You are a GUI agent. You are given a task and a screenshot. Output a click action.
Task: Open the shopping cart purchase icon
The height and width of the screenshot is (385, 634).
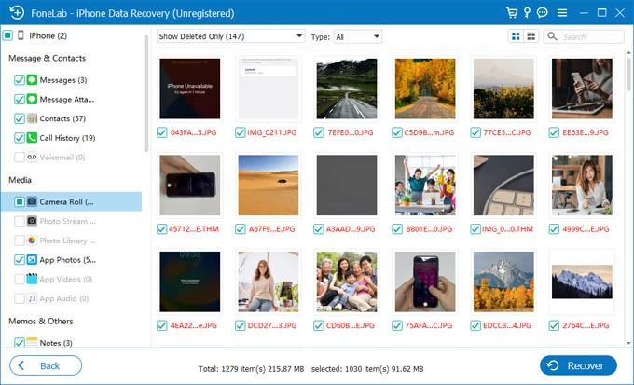[x=512, y=13]
